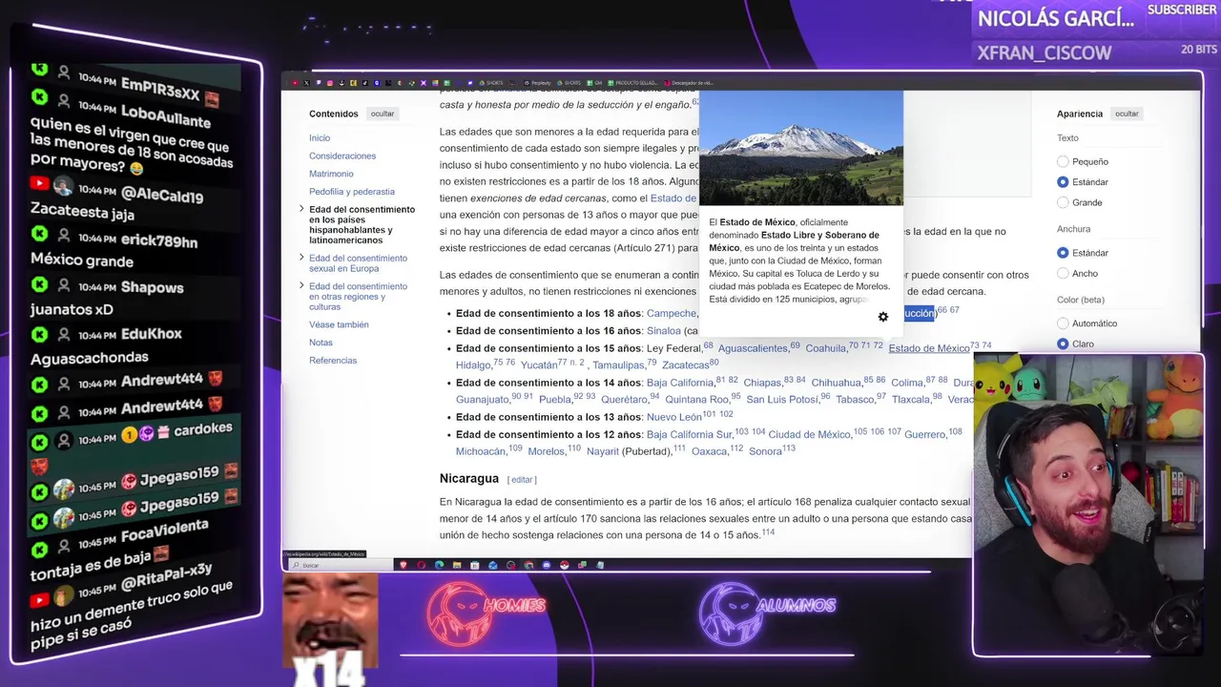Click the volcano thumbnail in the preview popup
This screenshot has height=687, width=1221.
pyautogui.click(x=801, y=148)
